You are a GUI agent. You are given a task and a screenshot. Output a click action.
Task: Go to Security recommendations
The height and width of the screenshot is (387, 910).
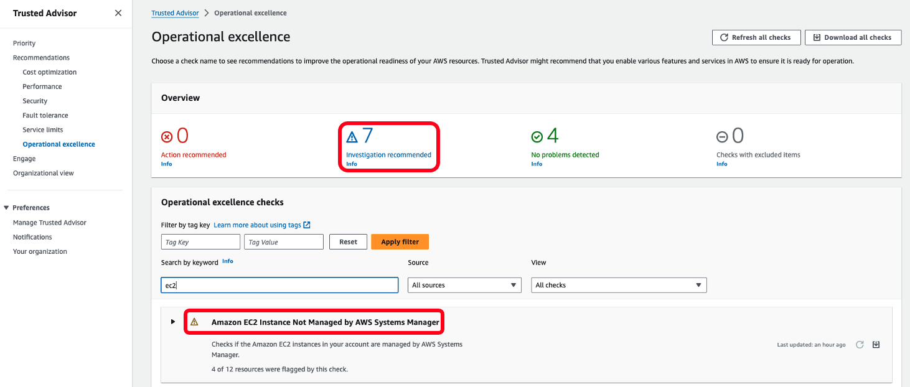[x=35, y=101]
